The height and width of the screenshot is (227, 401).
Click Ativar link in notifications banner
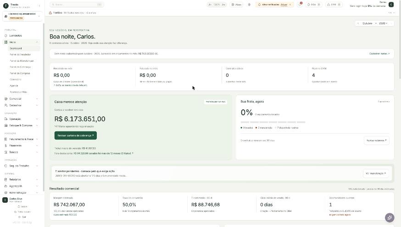coord(284,5)
